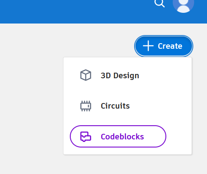Click the white menu padding below Codeblocks

tap(127, 151)
